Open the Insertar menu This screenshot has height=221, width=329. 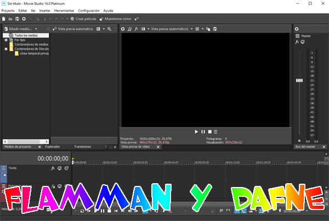(x=45, y=10)
